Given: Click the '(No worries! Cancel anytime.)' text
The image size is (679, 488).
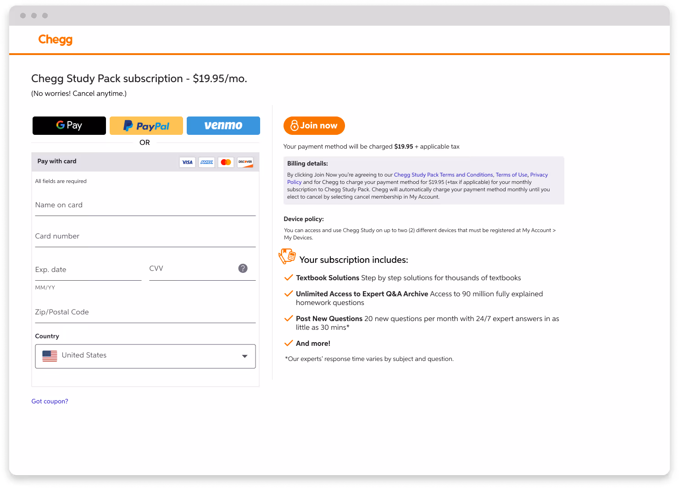Looking at the screenshot, I should 79,94.
